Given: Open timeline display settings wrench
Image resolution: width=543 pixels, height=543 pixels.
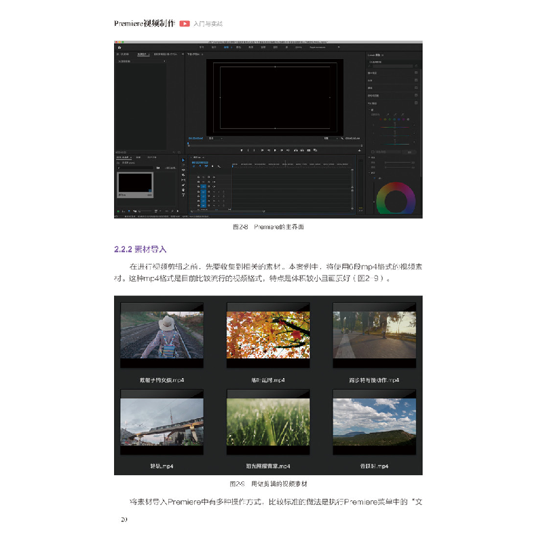Looking at the screenshot, I should click(x=219, y=166).
